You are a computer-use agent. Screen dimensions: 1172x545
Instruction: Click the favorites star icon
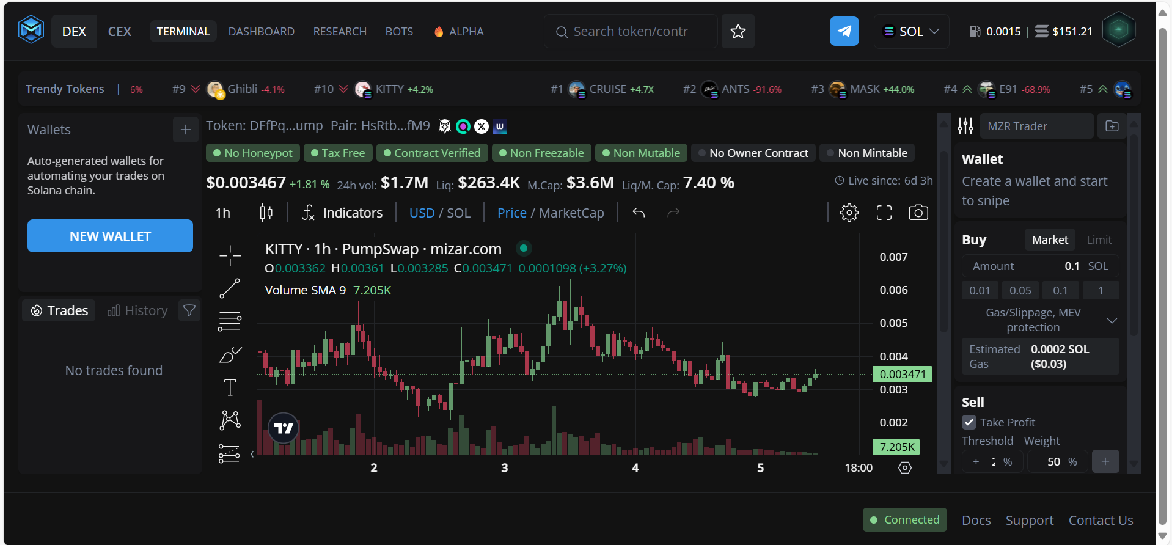pos(738,31)
